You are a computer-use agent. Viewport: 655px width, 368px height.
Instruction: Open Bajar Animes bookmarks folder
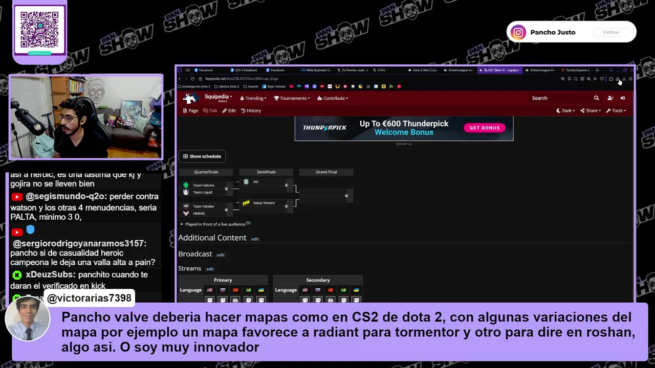coord(274,86)
